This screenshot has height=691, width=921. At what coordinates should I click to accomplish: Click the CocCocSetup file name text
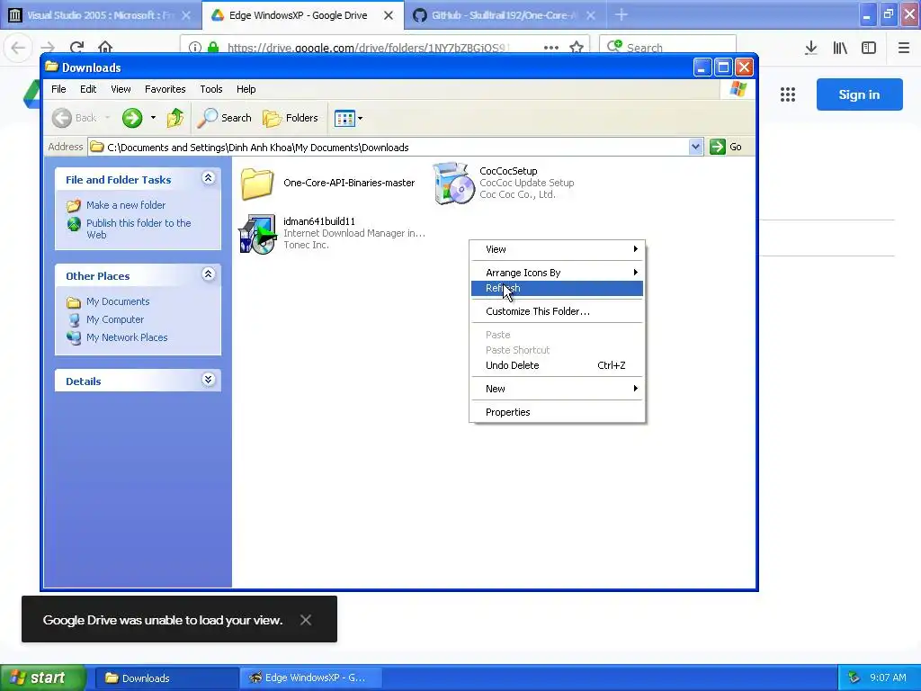(x=508, y=171)
